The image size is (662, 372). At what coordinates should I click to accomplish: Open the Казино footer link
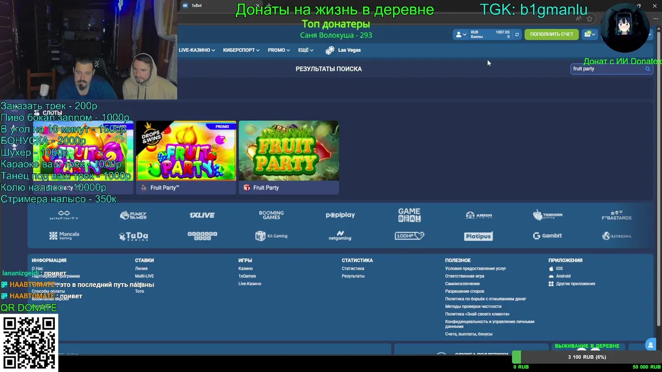pos(245,269)
